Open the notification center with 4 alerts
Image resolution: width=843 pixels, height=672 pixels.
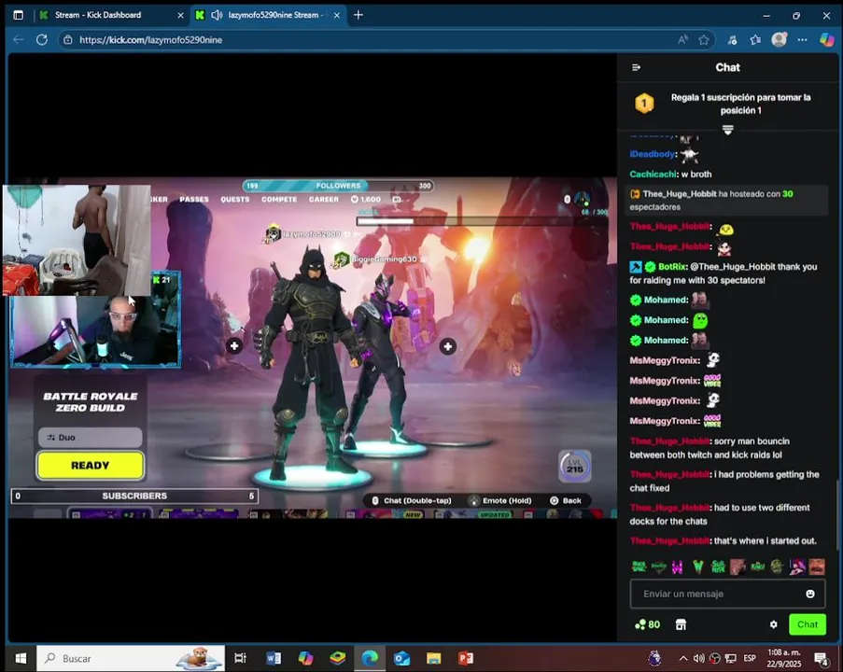pos(821,659)
